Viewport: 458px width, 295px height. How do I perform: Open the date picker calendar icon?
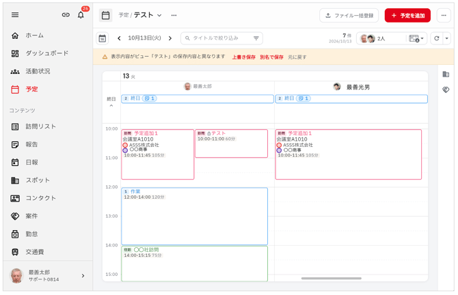click(x=103, y=38)
